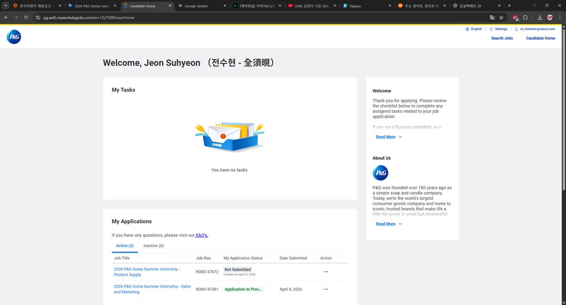566x305 pixels.
Task: Click the Not Submitted status badge
Action: (x=238, y=270)
